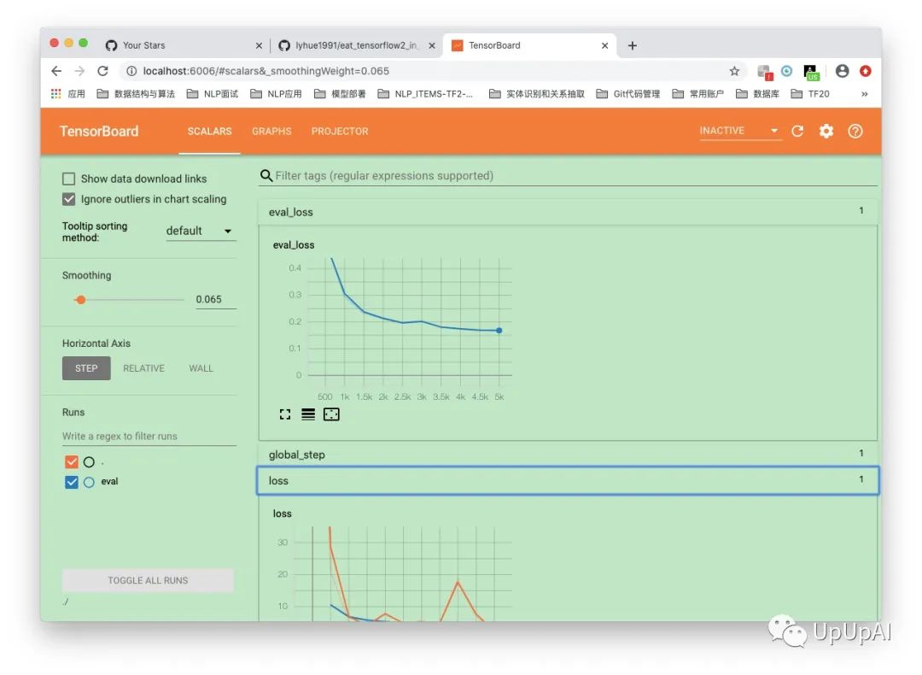Click the browser address bar URL

266,71
